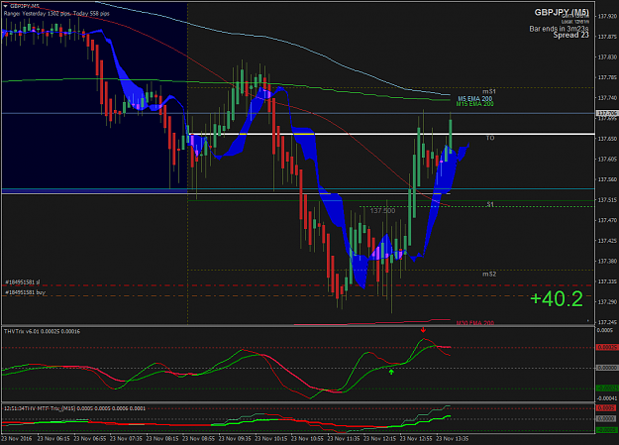The width and height of the screenshot is (619, 445).
Task: Click the 'Bar ends in 3m23s' countdown
Action: tap(559, 29)
